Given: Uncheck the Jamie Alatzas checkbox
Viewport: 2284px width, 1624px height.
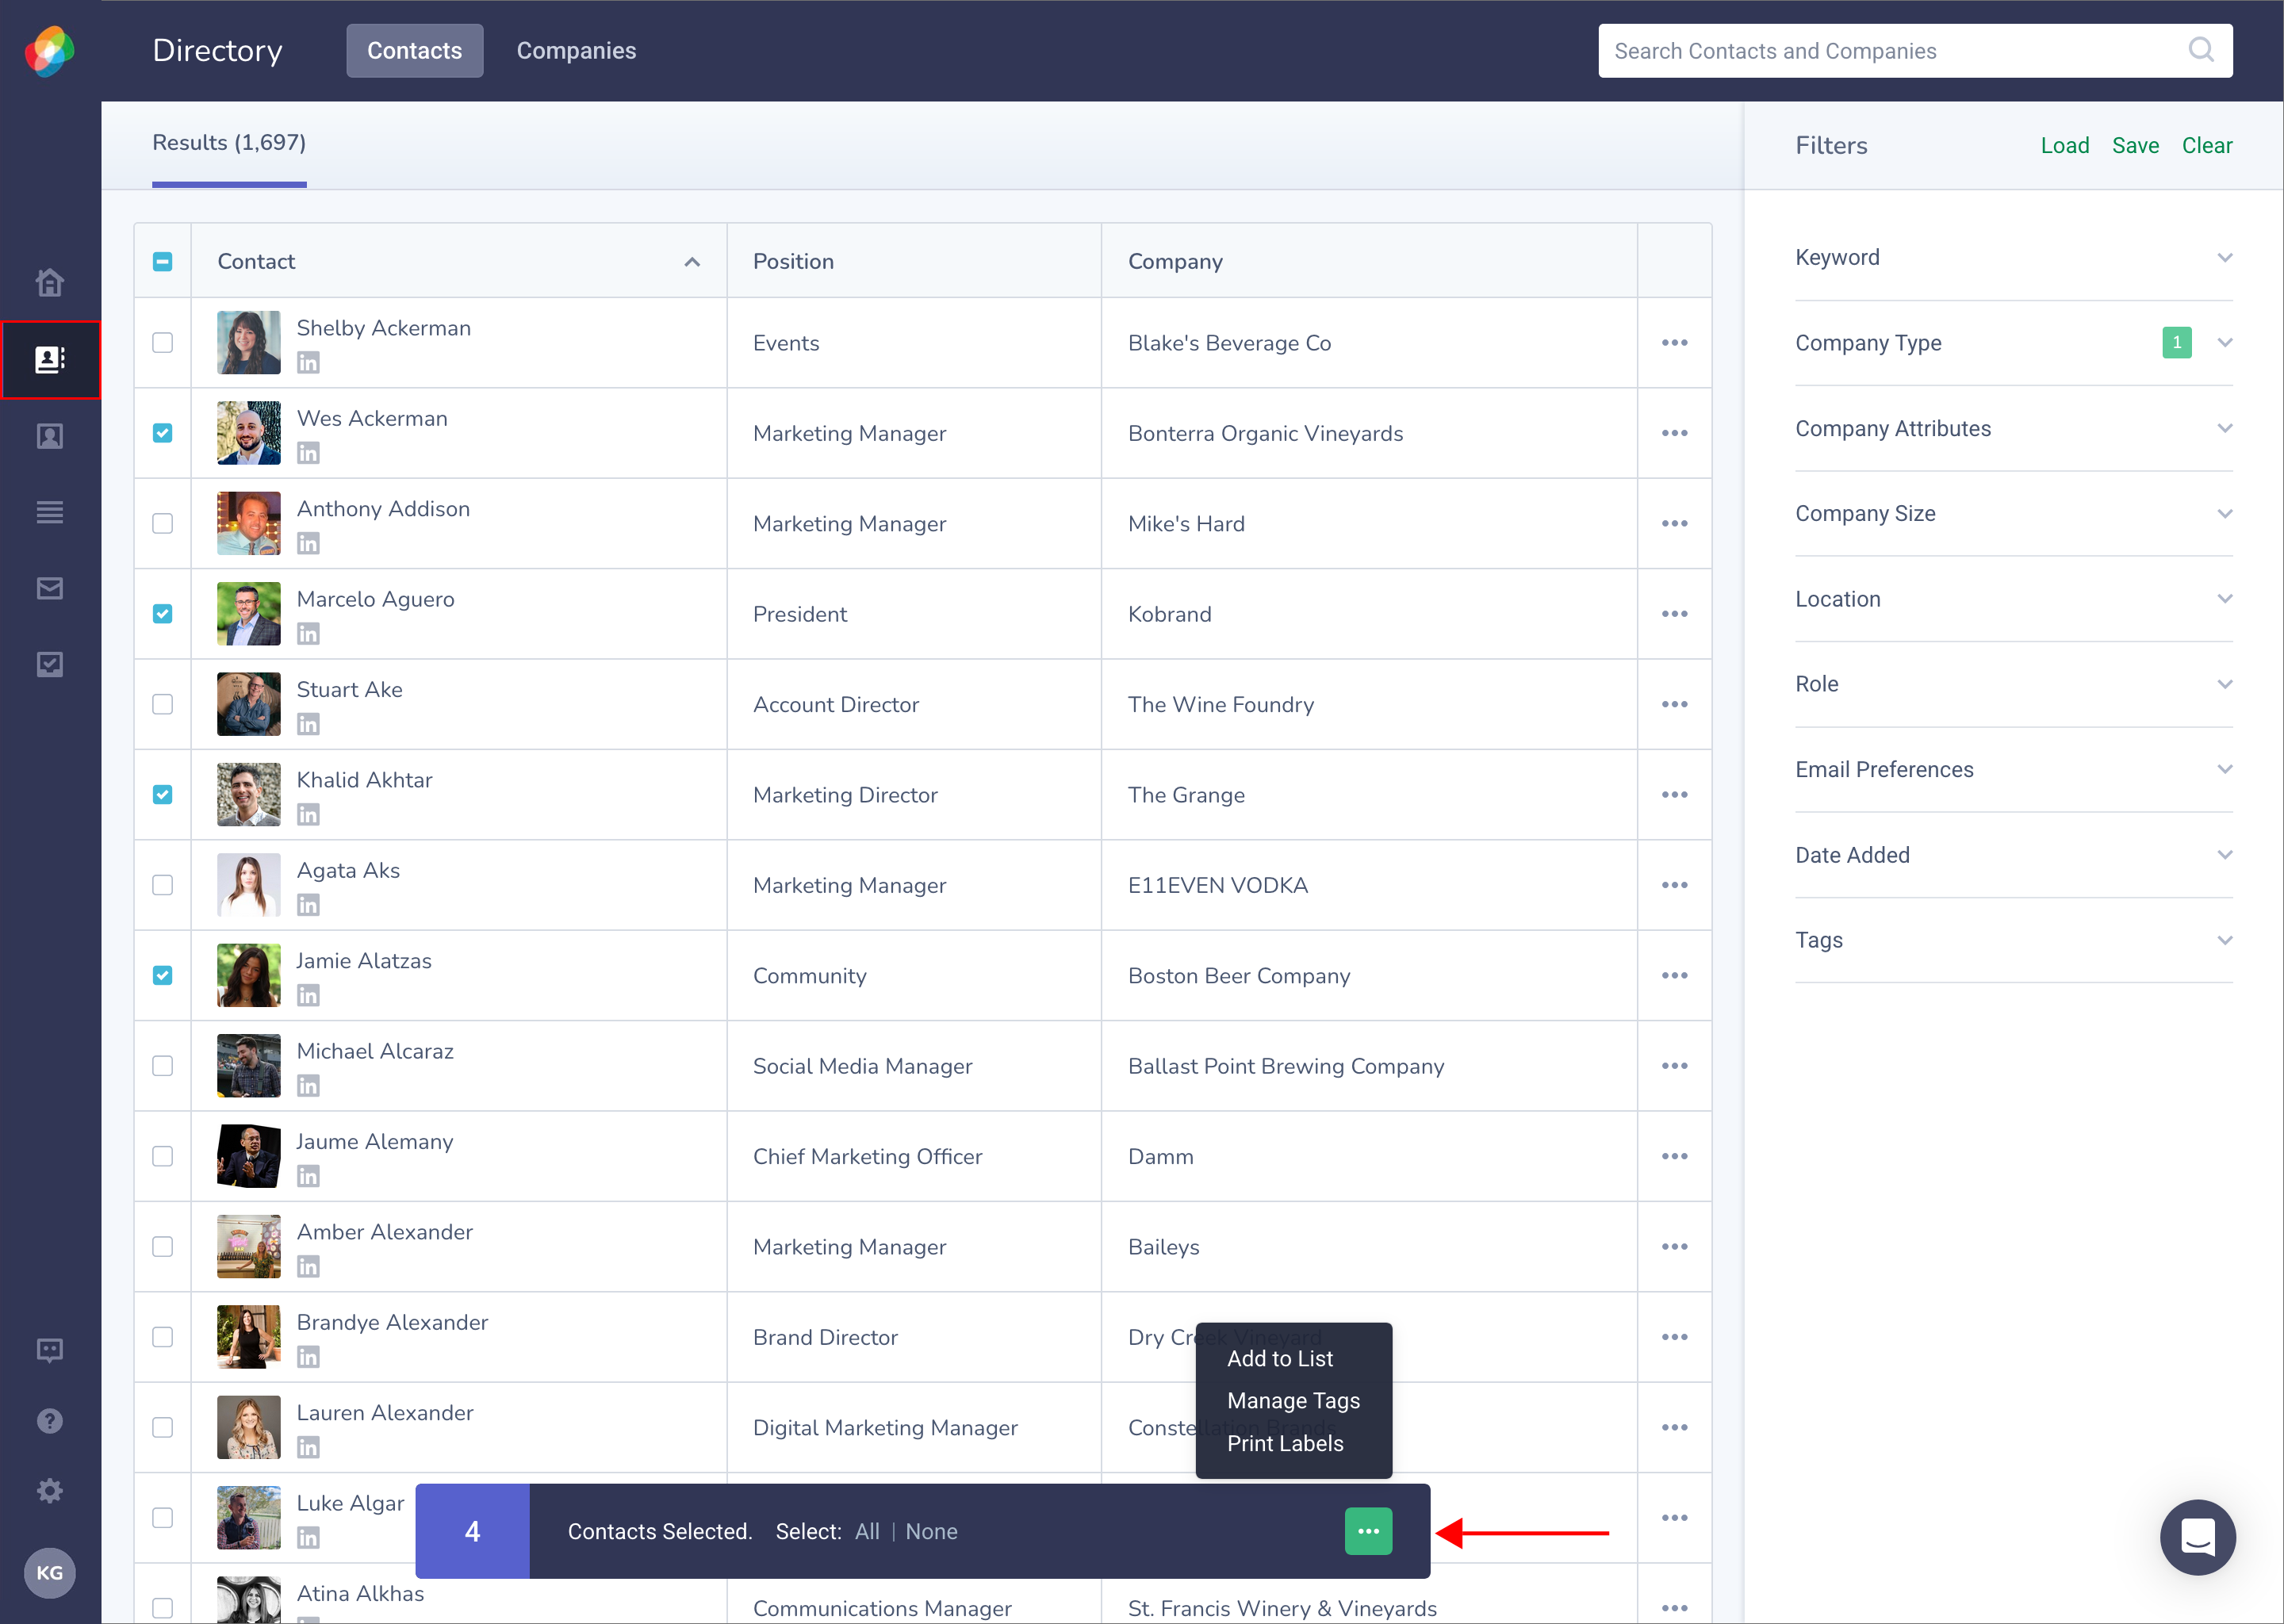Looking at the screenshot, I should [x=162, y=976].
